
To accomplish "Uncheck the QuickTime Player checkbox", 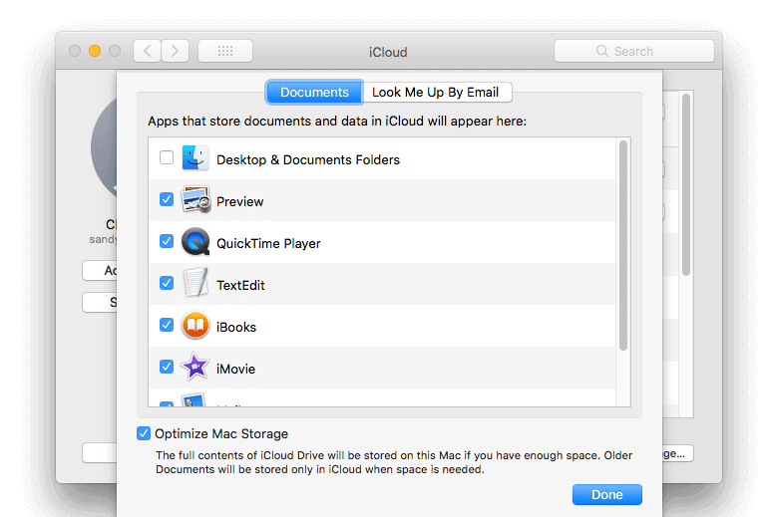I will [167, 241].
